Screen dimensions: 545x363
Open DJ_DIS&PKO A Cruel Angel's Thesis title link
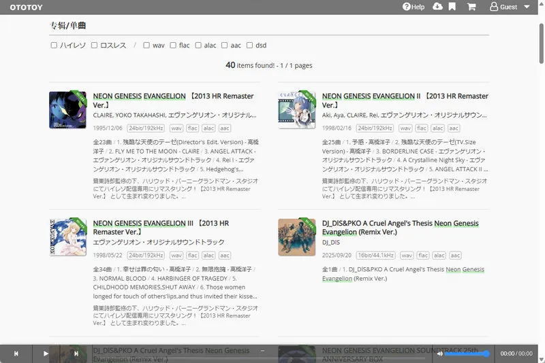(x=400, y=228)
